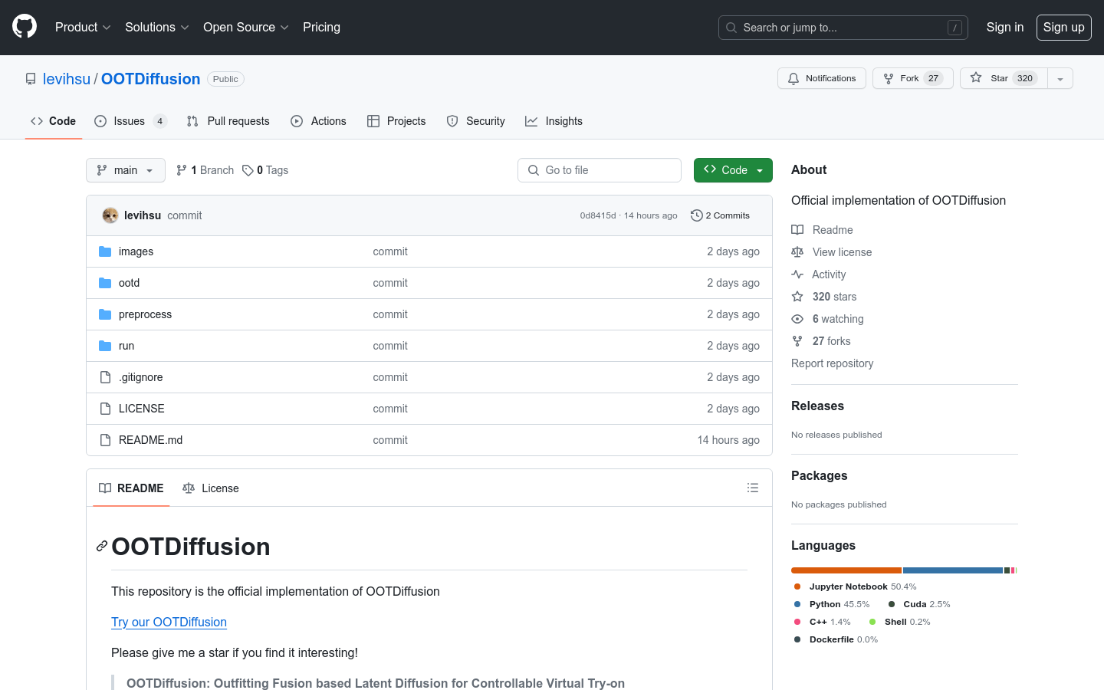Image resolution: width=1104 pixels, height=690 pixels.
Task: Click the Activity pulse icon
Action: [x=797, y=274]
